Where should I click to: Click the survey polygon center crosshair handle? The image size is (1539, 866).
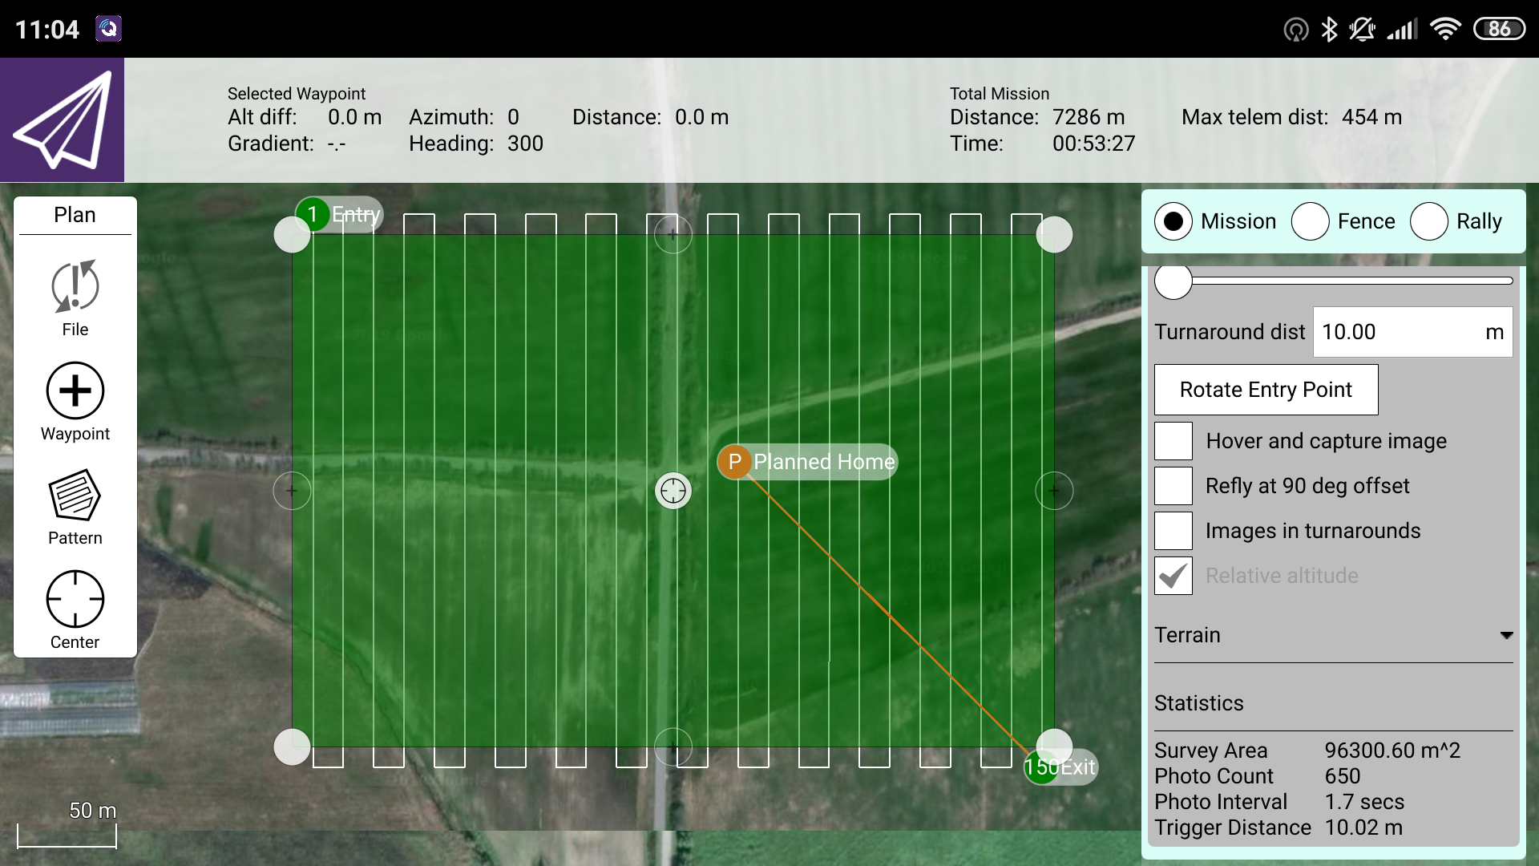tap(673, 491)
